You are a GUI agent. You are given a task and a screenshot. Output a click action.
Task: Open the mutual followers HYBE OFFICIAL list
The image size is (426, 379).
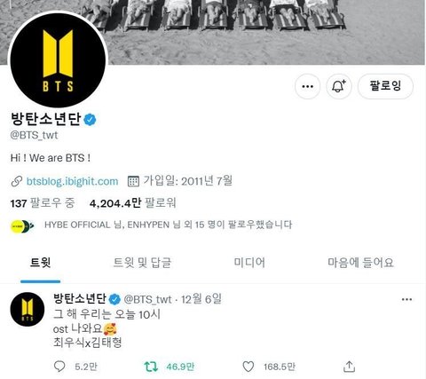click(168, 225)
